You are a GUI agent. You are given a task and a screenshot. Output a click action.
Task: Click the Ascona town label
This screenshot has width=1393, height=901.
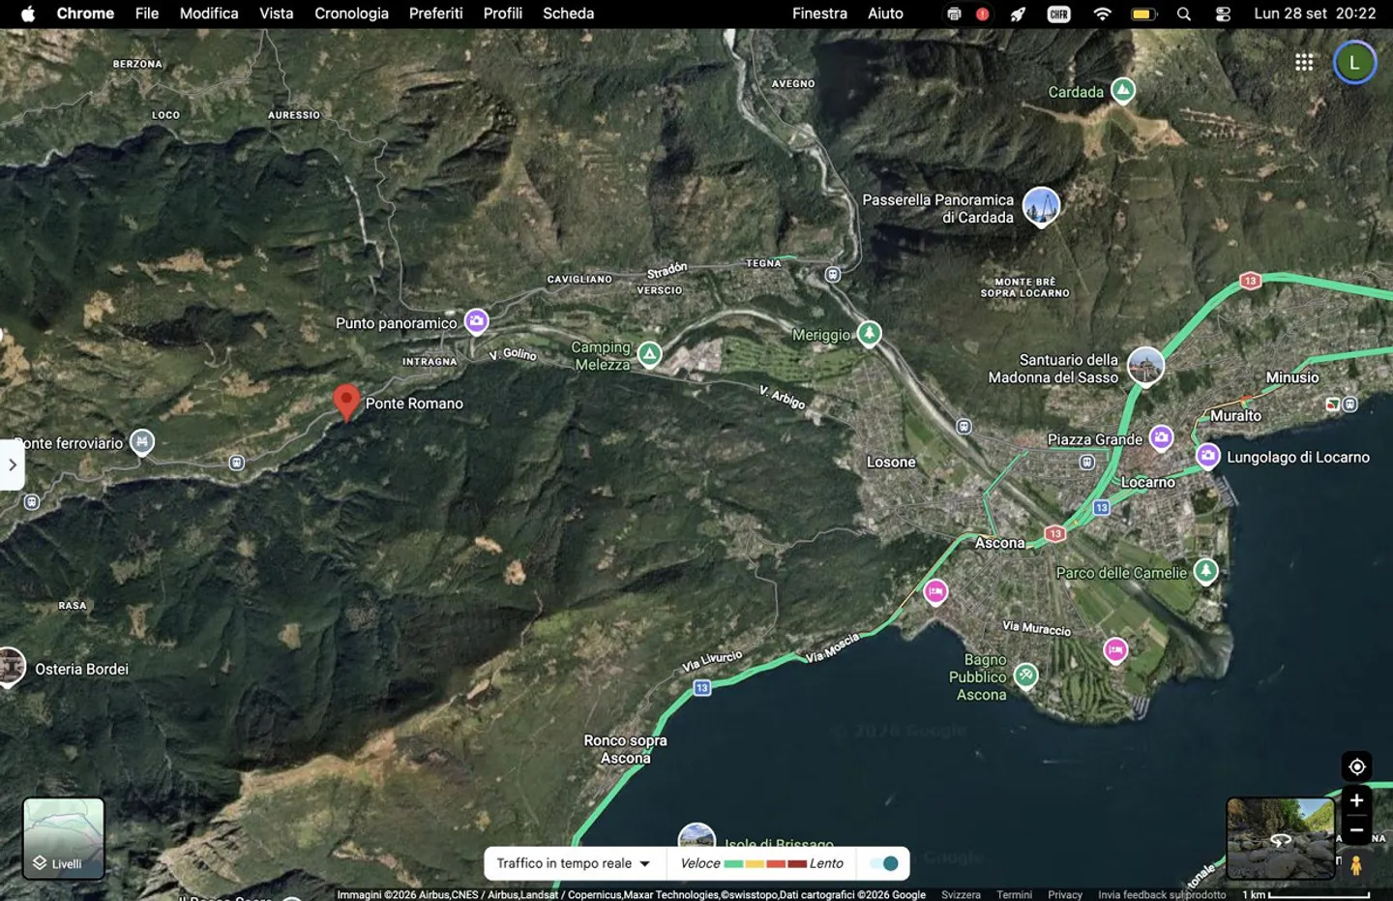point(999,543)
